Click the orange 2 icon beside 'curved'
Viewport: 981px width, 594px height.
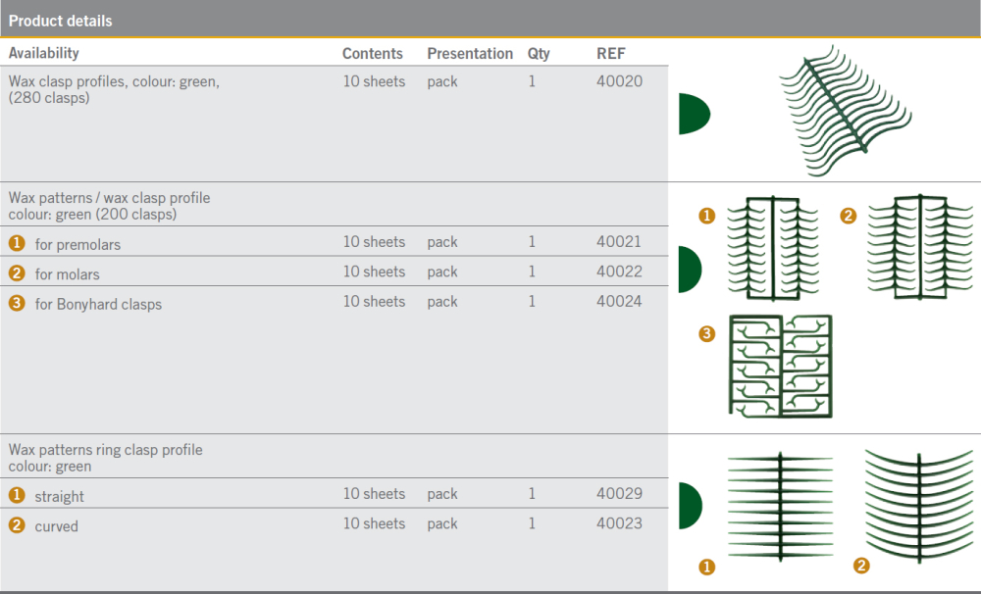click(x=17, y=525)
